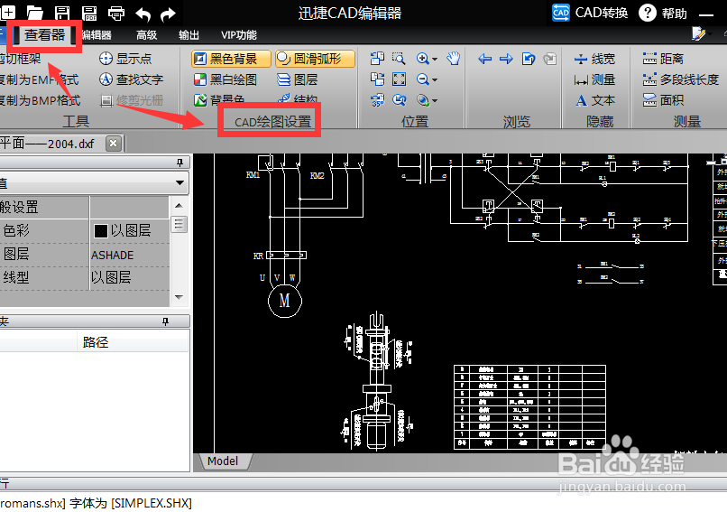This screenshot has height=512, width=727.
Task: Toggle 线宽 line width display
Action: coord(595,59)
